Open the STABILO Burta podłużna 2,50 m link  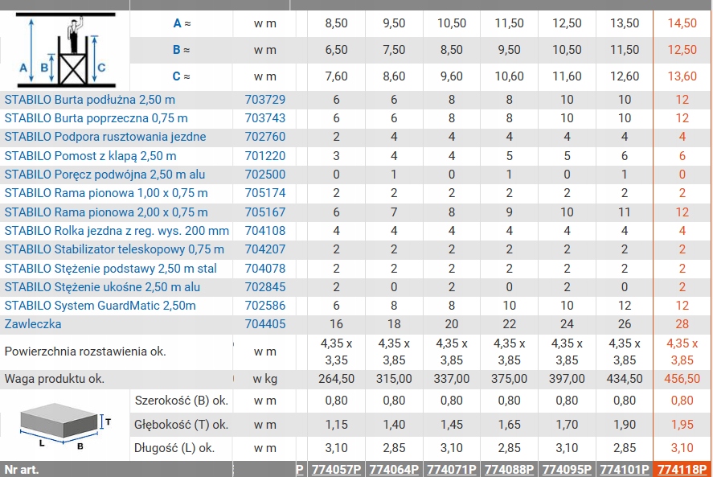pyautogui.click(x=89, y=100)
